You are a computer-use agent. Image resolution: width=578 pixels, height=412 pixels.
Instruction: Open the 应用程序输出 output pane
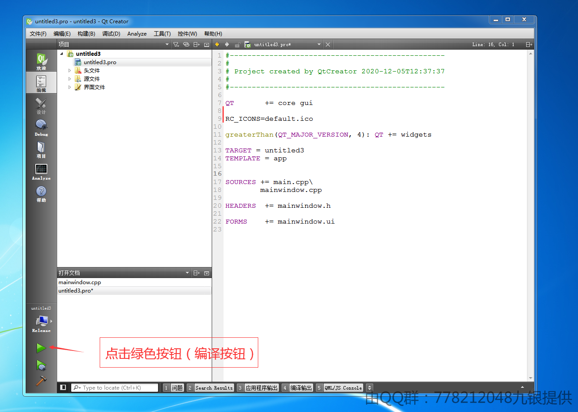pyautogui.click(x=257, y=387)
